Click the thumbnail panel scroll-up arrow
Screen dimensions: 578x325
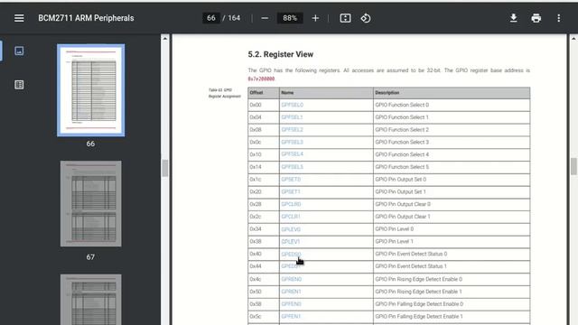[x=164, y=38]
